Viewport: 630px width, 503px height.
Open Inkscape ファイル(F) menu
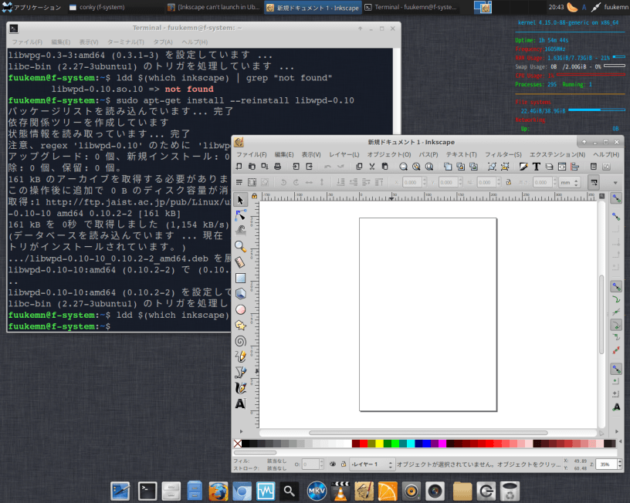252,154
